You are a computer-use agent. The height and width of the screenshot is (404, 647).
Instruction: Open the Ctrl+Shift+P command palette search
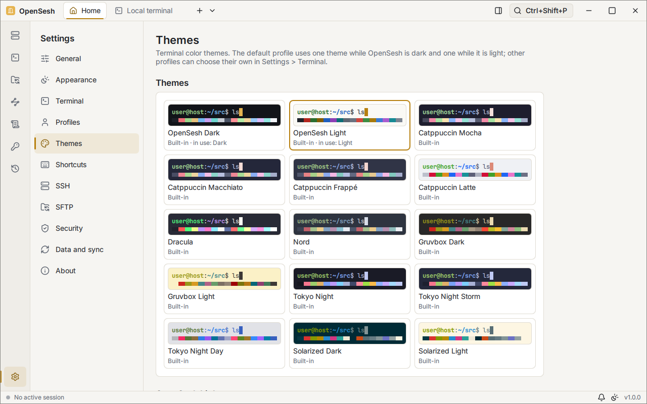(541, 11)
